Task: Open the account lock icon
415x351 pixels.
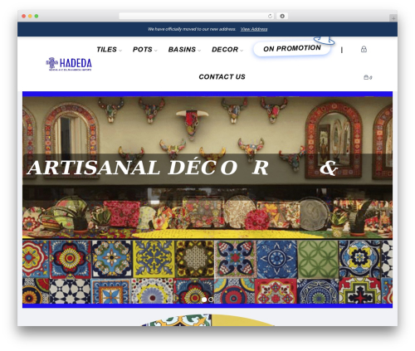Action: [364, 49]
